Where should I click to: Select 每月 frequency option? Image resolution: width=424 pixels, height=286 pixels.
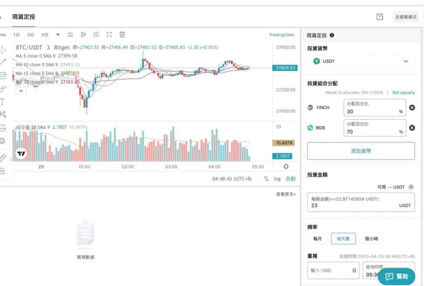click(x=318, y=239)
